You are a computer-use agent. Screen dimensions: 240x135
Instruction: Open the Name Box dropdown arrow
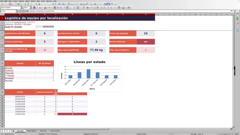click(x=17, y=11)
